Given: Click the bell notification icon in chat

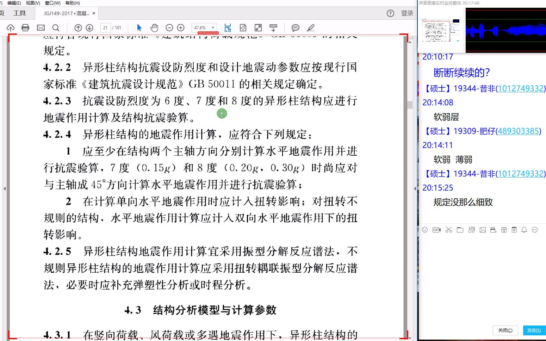Looking at the screenshot, I should tap(524, 230).
